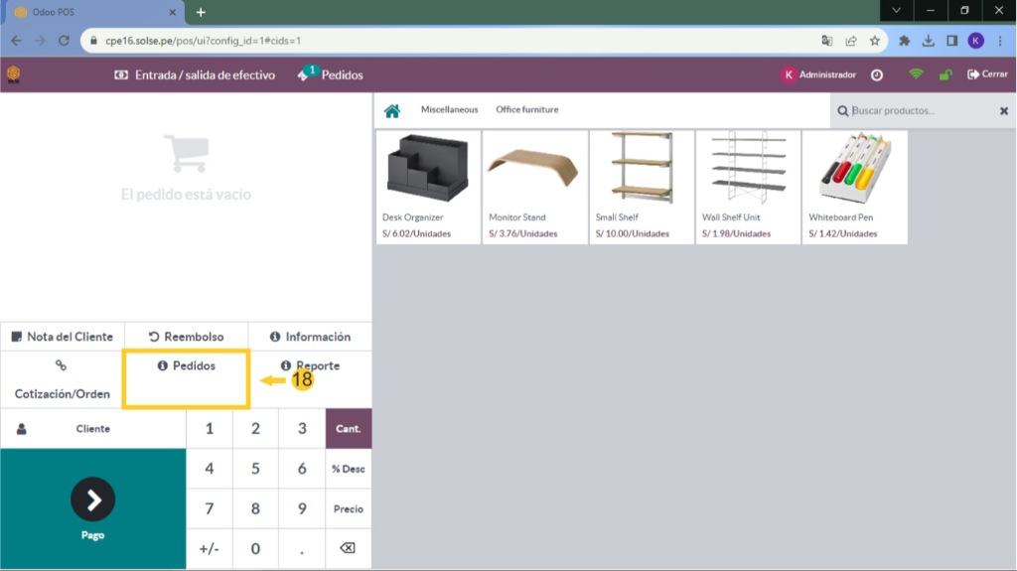Click the clock icon in header
The image size is (1017, 571).
pos(877,74)
